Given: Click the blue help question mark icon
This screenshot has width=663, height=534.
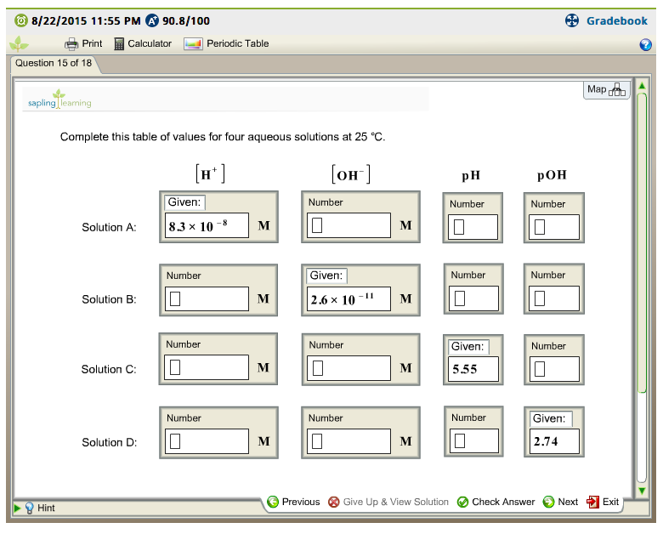Looking at the screenshot, I should (x=645, y=44).
